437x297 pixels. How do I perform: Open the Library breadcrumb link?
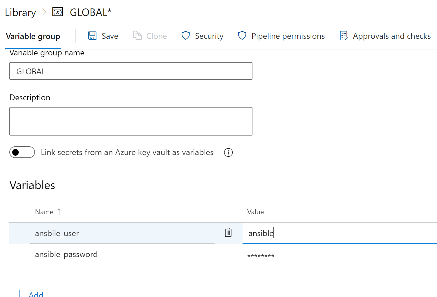click(20, 13)
